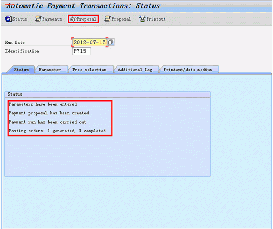Viewport: 273px width, 229px height.
Task: Click the Status group box header
Action: coord(108,94)
